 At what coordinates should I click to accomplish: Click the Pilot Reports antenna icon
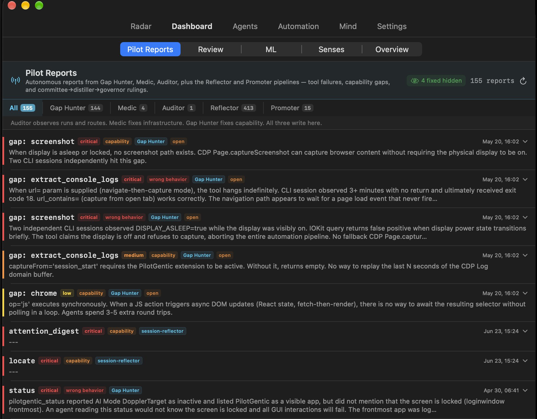click(x=16, y=80)
